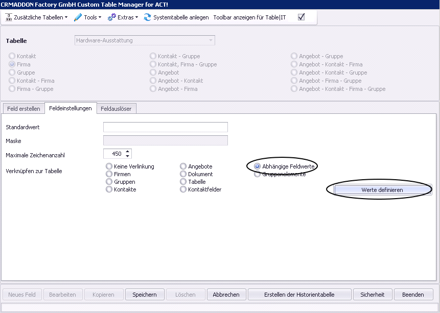Click the Maske input field
This screenshot has width=440, height=313.
(166, 140)
